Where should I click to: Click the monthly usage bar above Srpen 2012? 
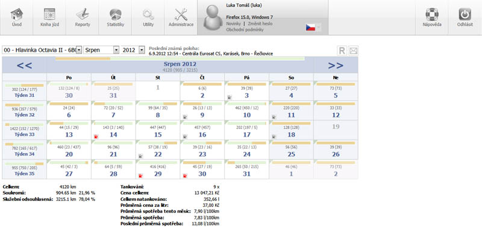[x=180, y=58]
